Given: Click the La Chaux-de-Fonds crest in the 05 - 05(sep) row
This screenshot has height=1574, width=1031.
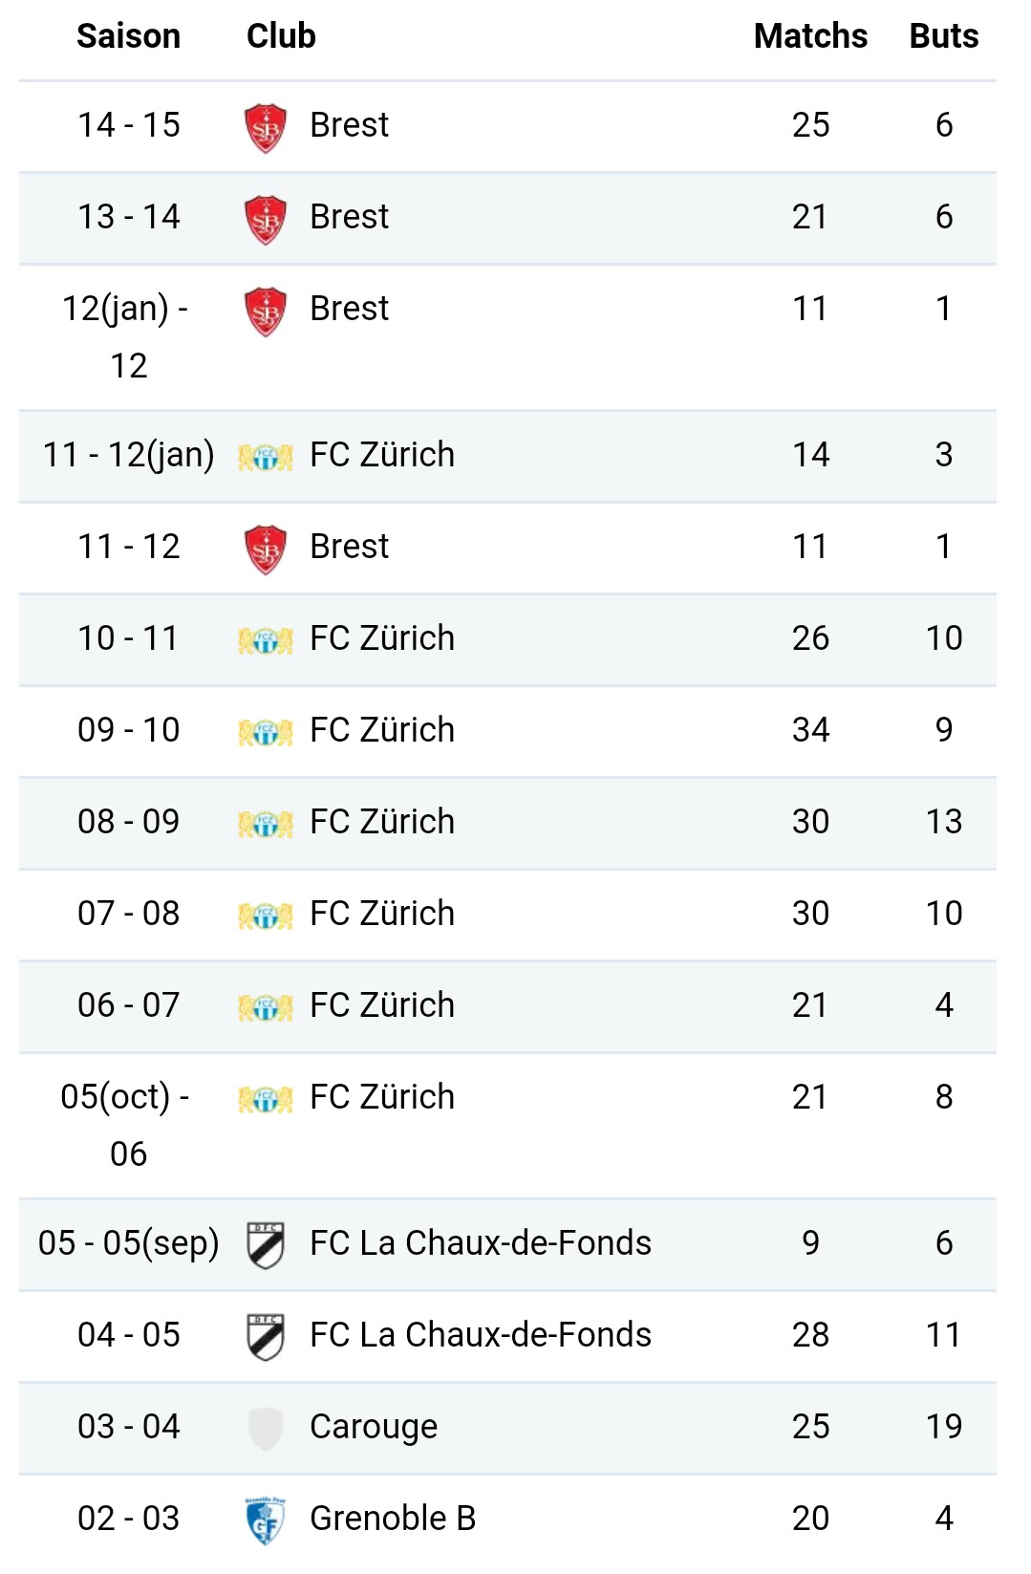Looking at the screenshot, I should click(266, 1244).
